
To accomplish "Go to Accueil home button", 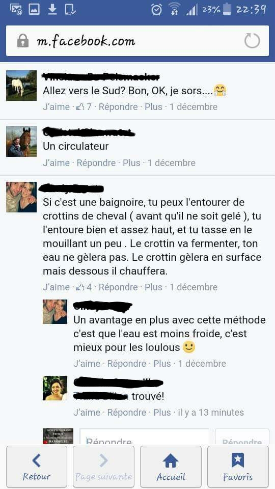I will 171,467.
